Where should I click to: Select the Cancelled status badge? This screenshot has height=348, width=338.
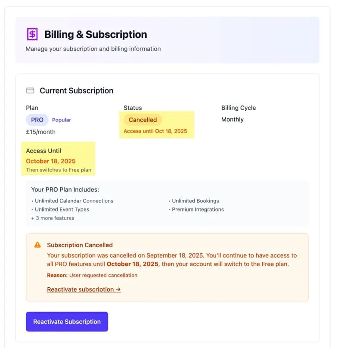pos(143,120)
